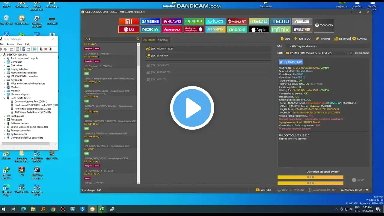Screen dimensions: 384x216
Task: Select the Samsung brand logo
Action: coord(151,21)
